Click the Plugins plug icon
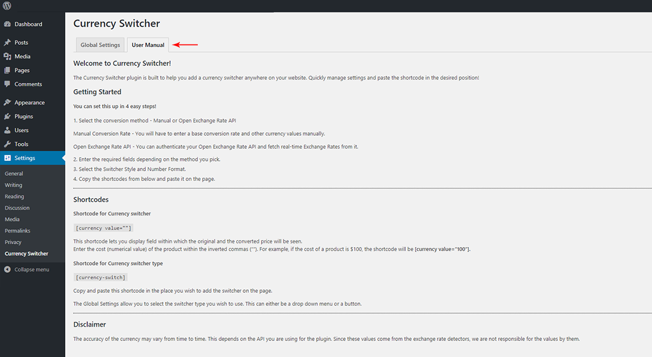Viewport: 652px width, 357px height. [7, 116]
